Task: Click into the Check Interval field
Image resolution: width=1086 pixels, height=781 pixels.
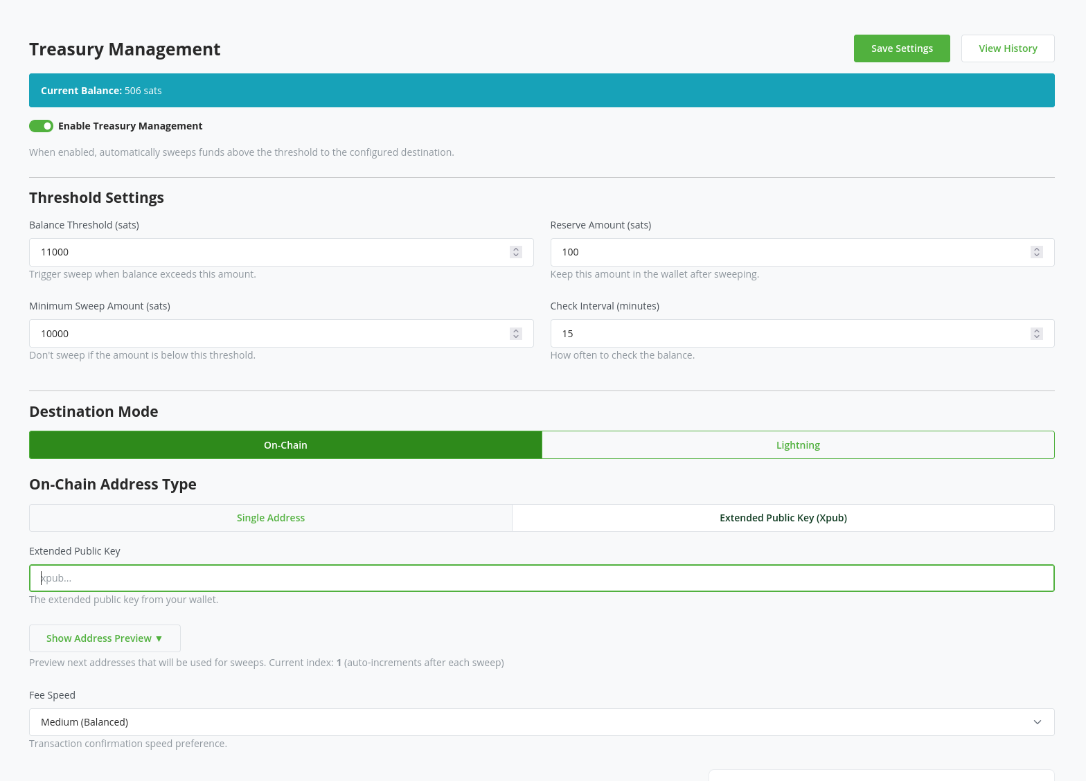Action: tap(790, 334)
